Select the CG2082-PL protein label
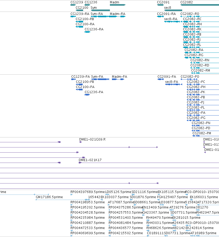This screenshot has width=219, height=237. pyautogui.click(x=196, y=107)
